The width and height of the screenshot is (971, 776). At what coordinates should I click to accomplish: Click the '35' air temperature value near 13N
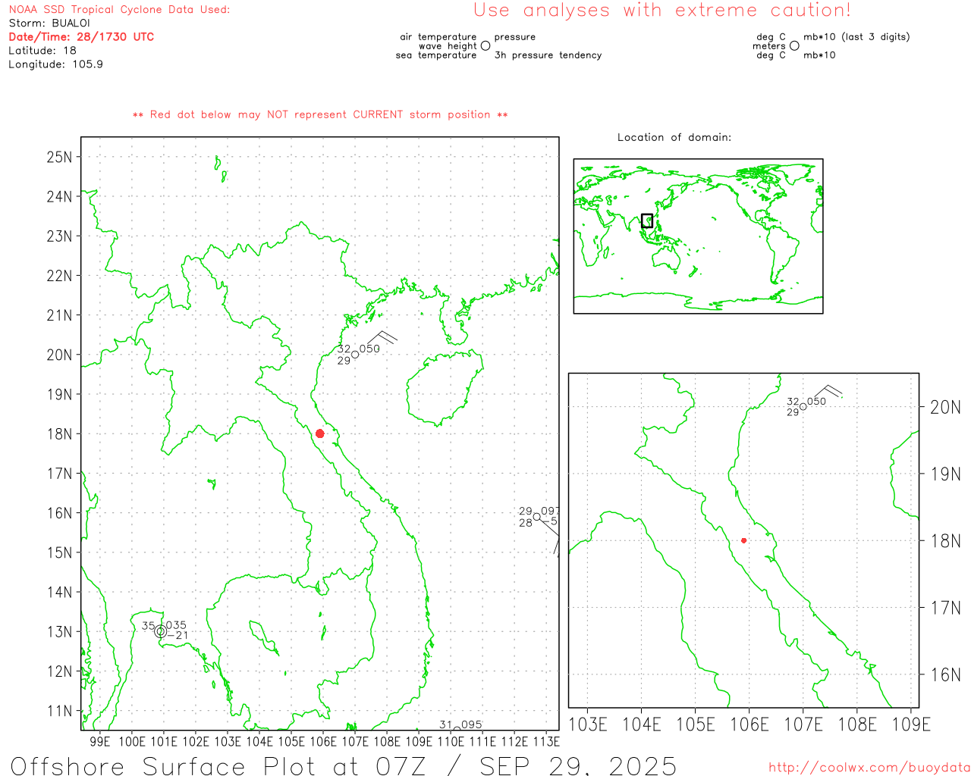tap(148, 626)
